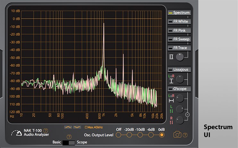238x148 pixels.
Task: Click the up chevron below the graph
Action: [68, 127]
